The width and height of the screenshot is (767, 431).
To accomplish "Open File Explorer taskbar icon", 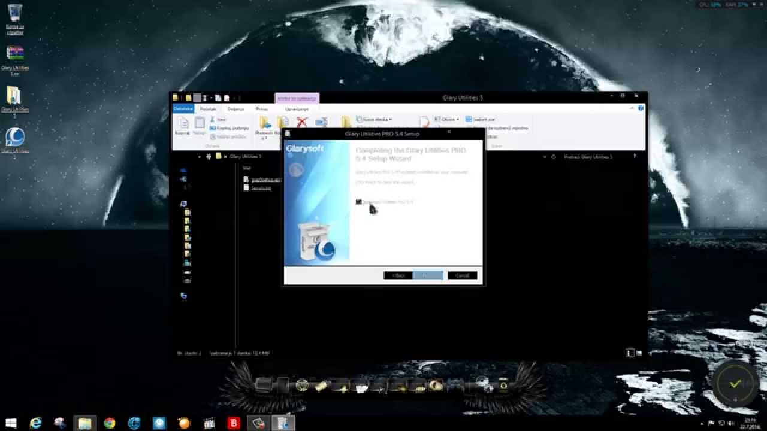I will point(84,423).
